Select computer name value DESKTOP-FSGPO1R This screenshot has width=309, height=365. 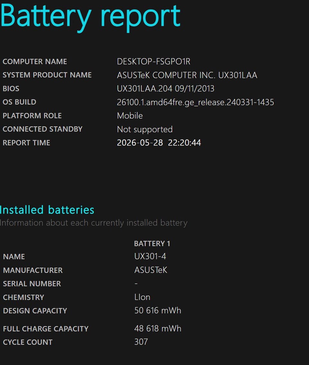click(x=154, y=62)
